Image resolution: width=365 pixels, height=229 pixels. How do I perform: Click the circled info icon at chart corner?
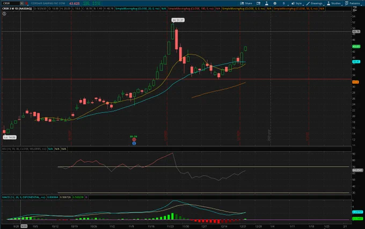tap(4, 14)
